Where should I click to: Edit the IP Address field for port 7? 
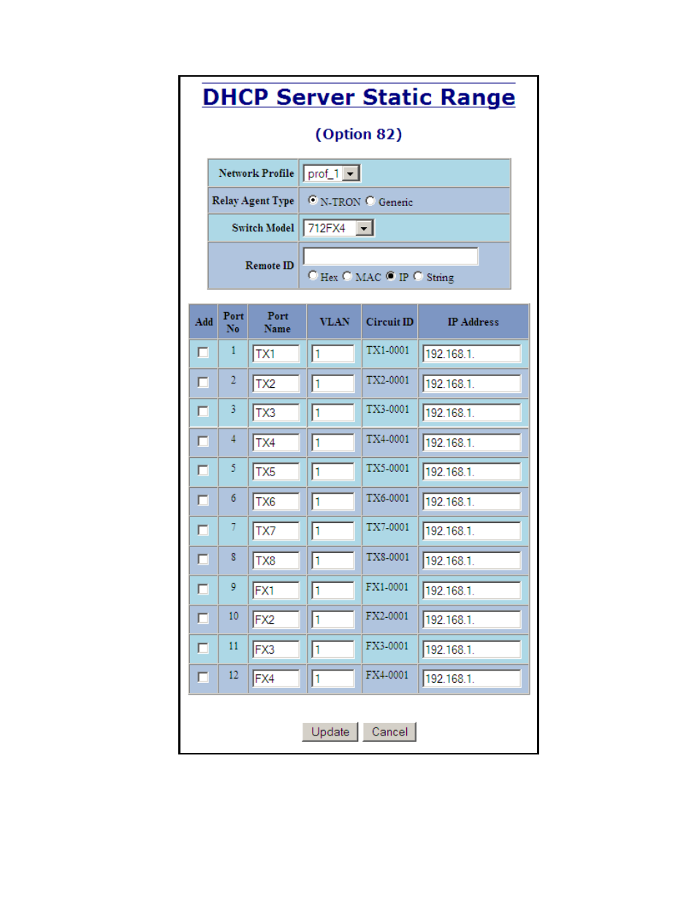(472, 531)
